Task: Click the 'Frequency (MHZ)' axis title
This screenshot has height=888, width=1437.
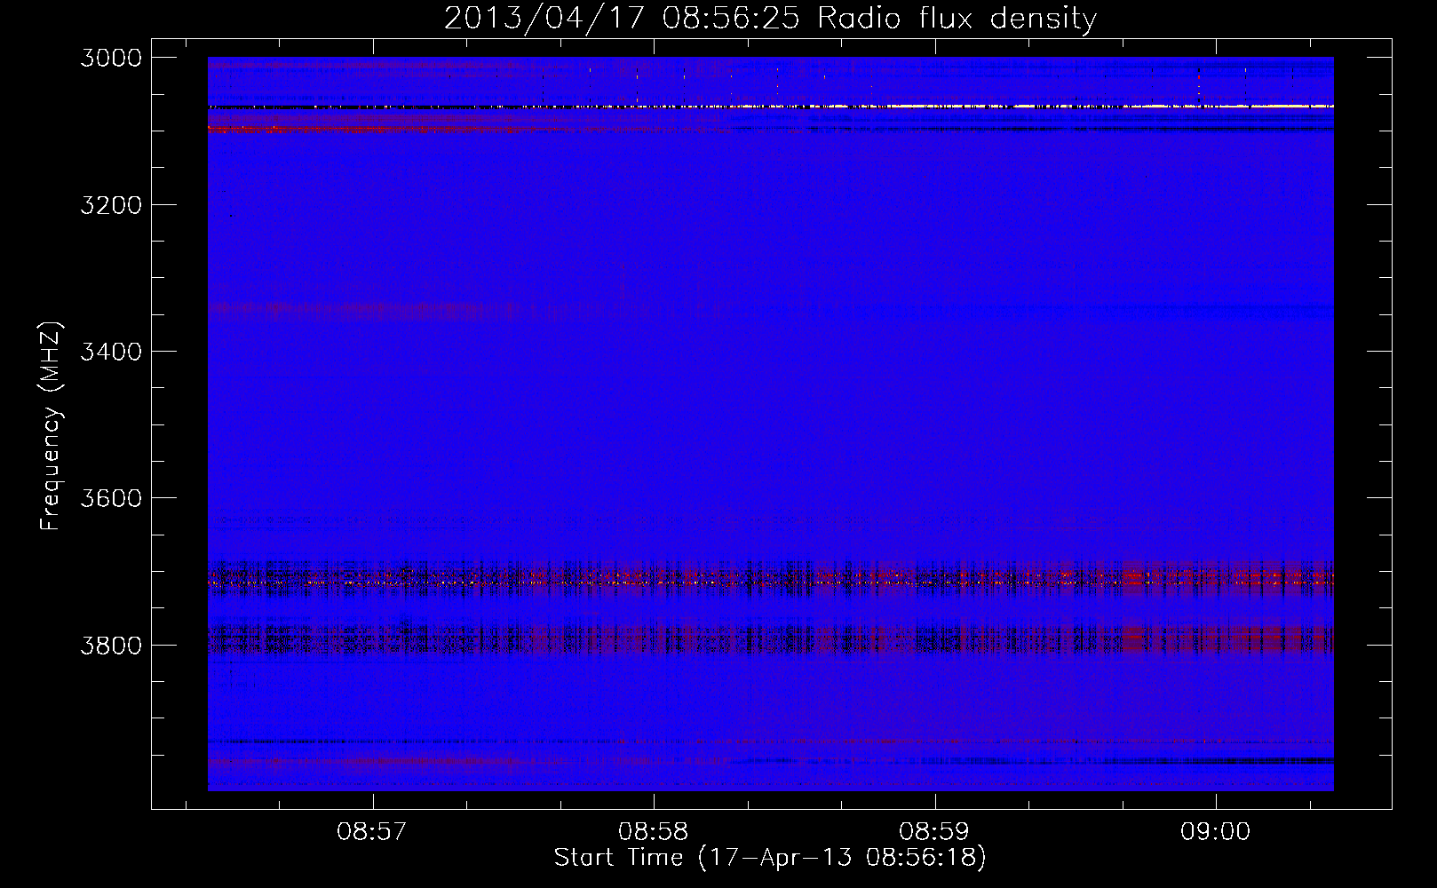Action: [x=52, y=426]
